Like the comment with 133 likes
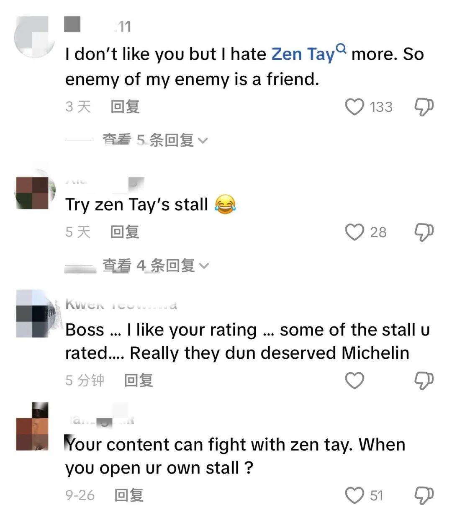The image size is (452, 505). [x=354, y=107]
